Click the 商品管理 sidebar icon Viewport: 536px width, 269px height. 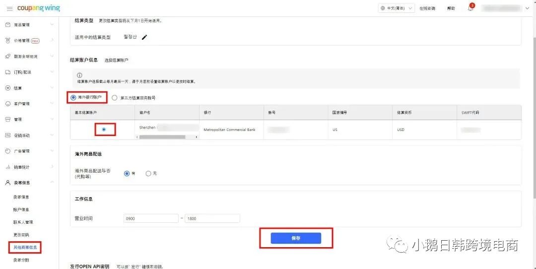tap(8, 25)
